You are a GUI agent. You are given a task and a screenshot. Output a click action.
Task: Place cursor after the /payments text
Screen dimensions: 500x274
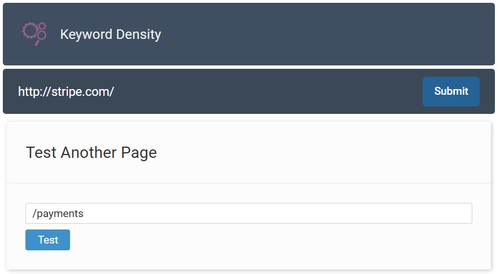[84, 213]
